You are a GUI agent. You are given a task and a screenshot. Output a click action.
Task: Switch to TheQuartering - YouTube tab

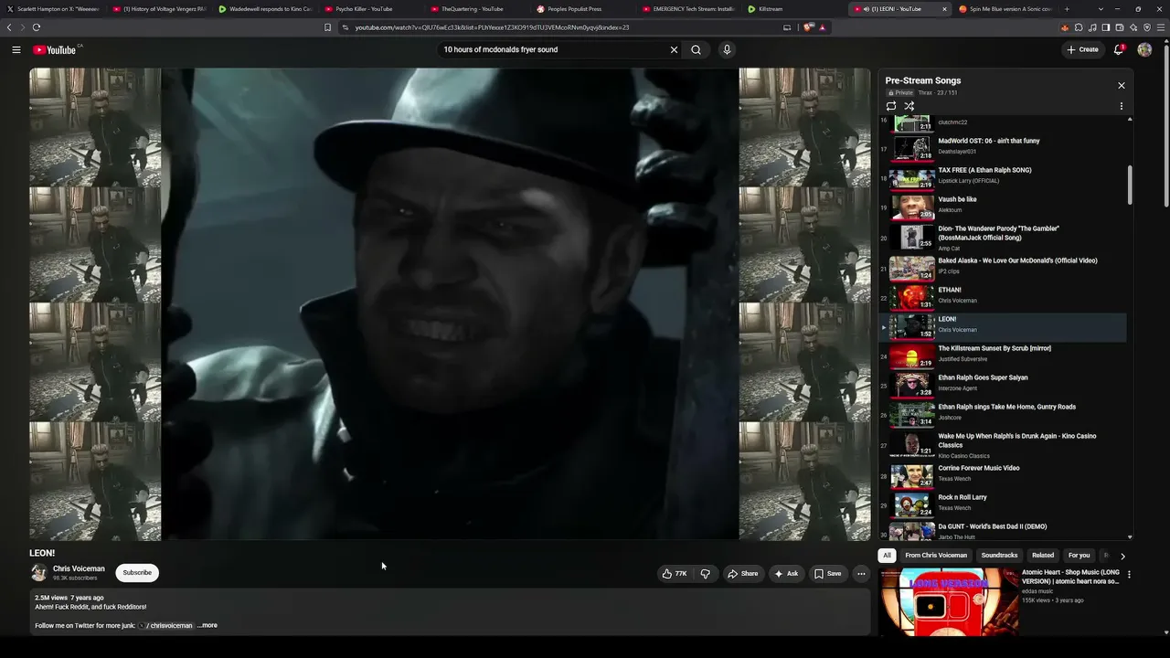pyautogui.click(x=476, y=9)
